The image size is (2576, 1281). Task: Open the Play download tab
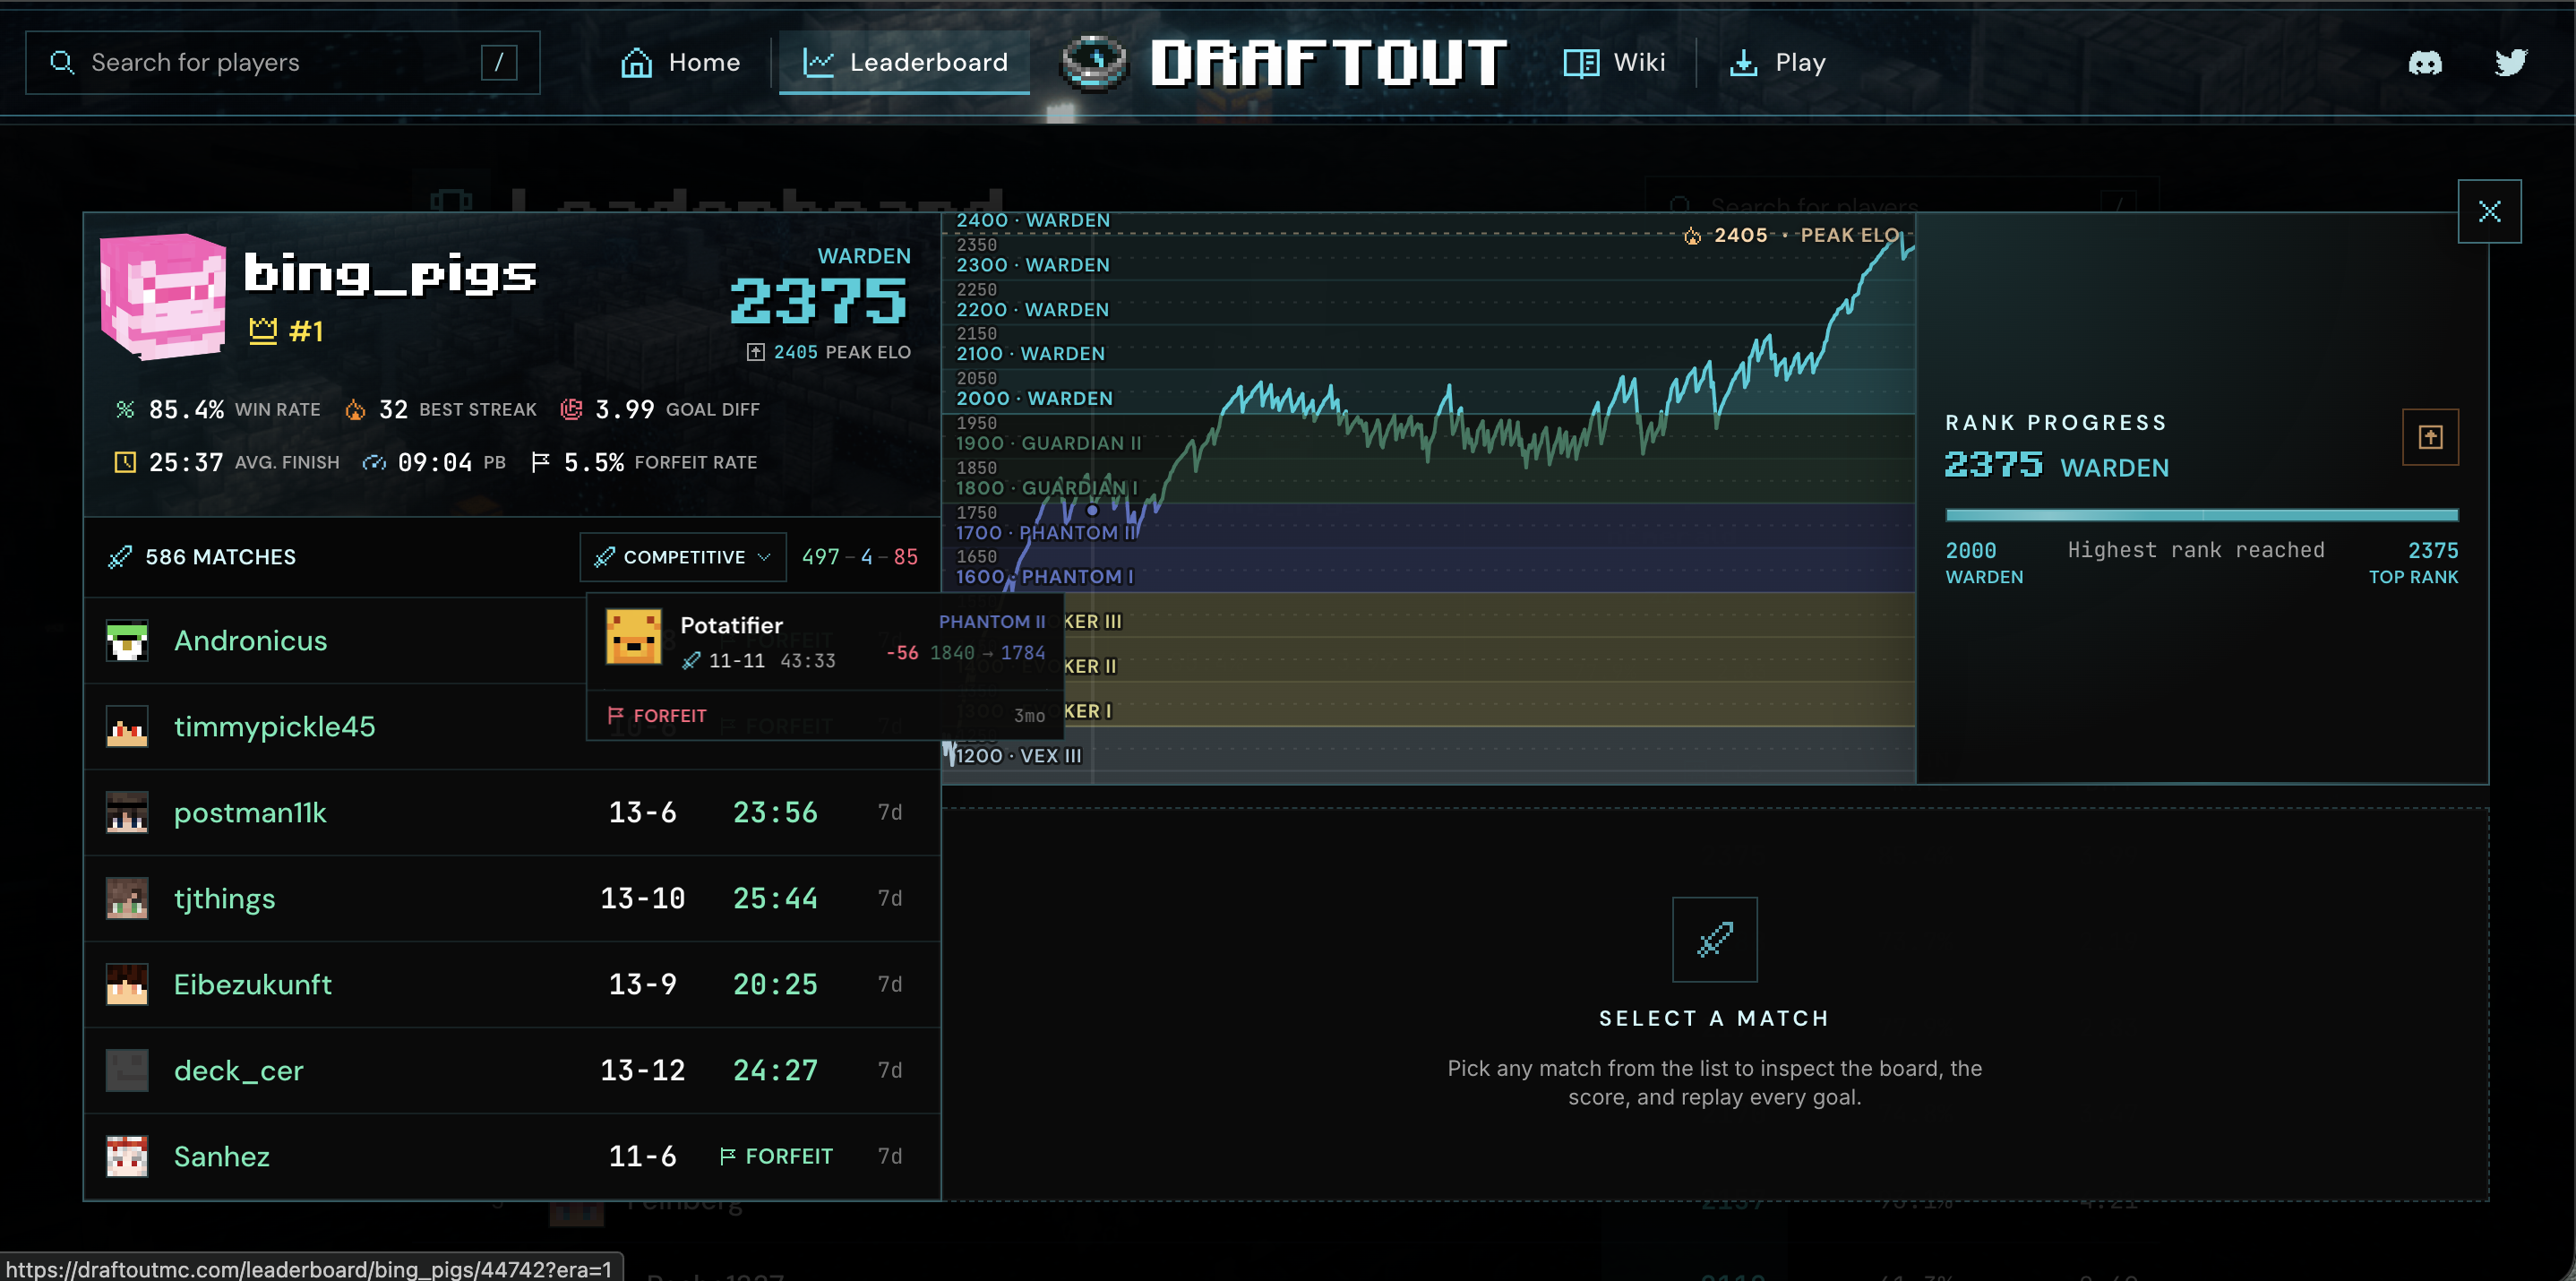1778,63
